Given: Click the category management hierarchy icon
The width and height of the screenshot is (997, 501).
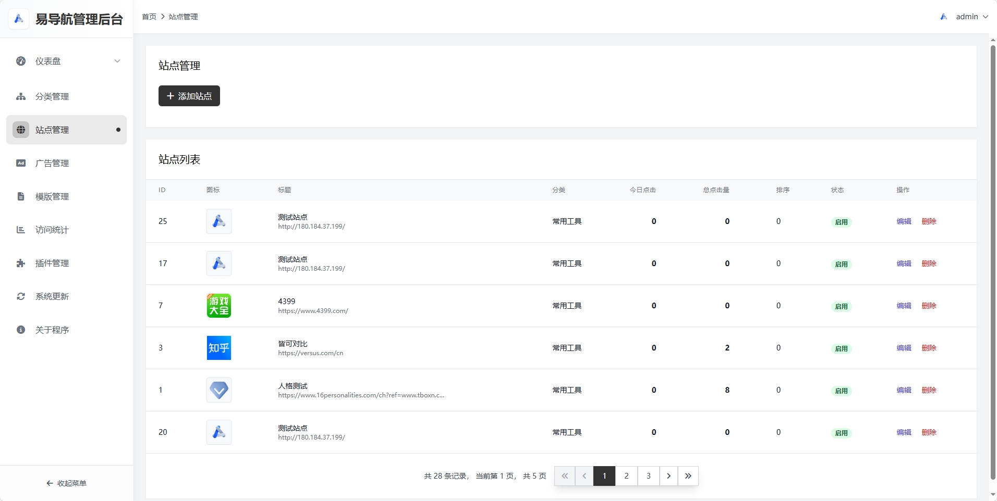Looking at the screenshot, I should coord(21,96).
